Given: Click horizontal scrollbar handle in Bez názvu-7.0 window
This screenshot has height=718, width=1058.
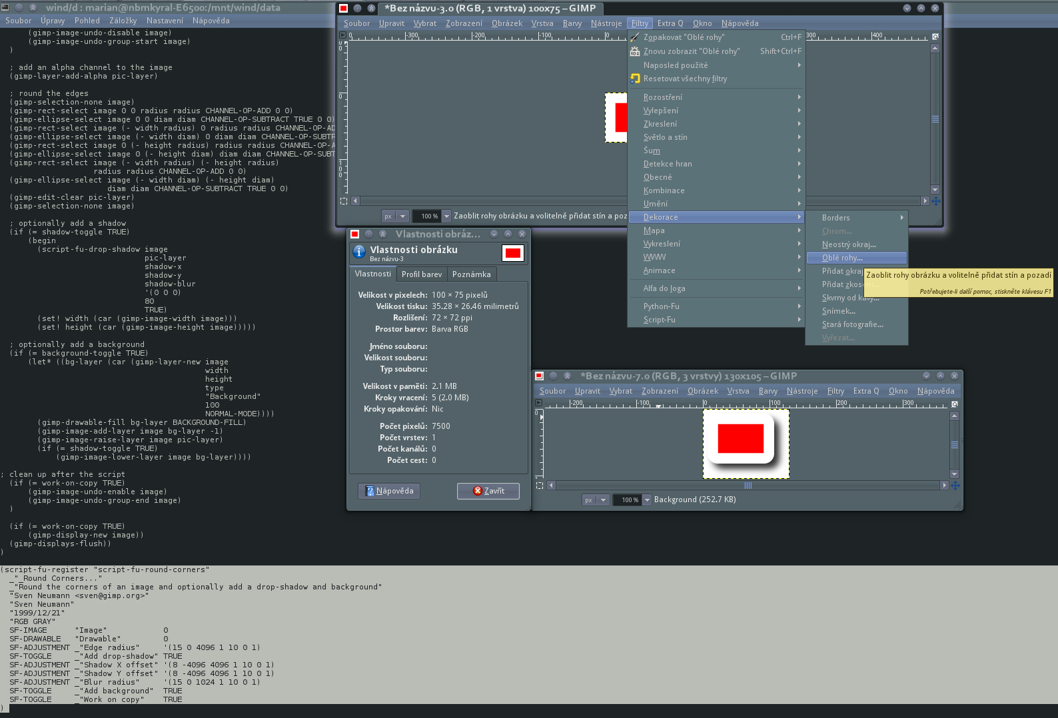Looking at the screenshot, I should [x=748, y=486].
